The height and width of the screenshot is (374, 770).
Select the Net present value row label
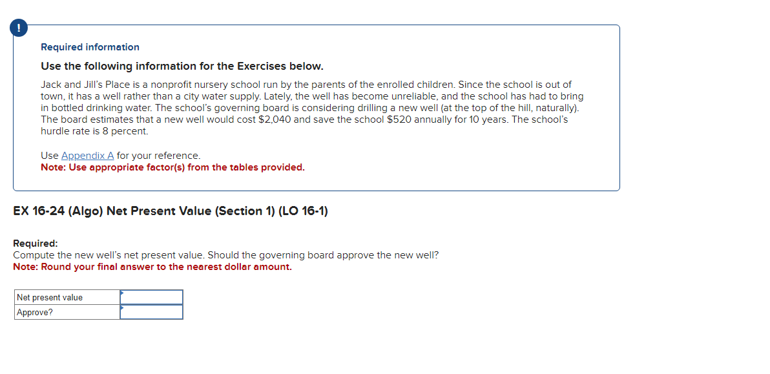point(48,296)
